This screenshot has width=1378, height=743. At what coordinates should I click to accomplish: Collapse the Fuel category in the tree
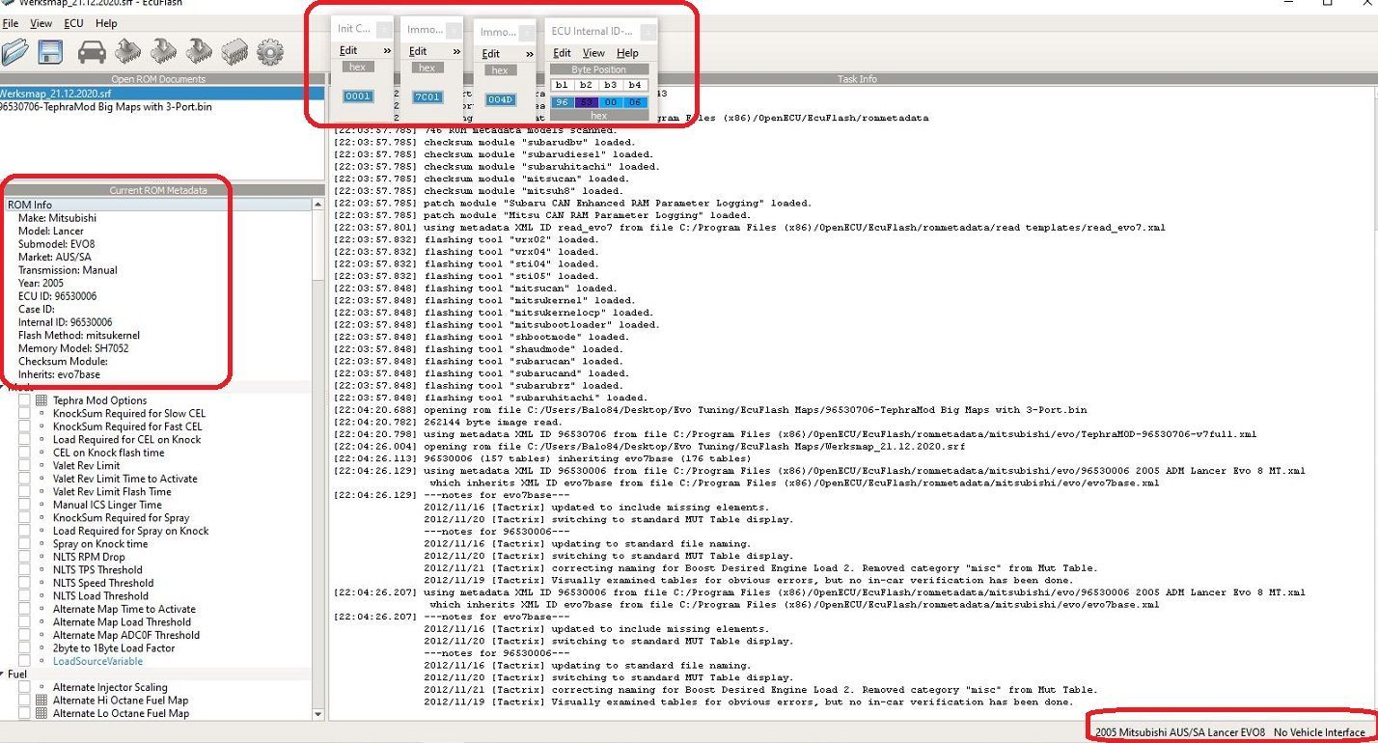coord(4,674)
